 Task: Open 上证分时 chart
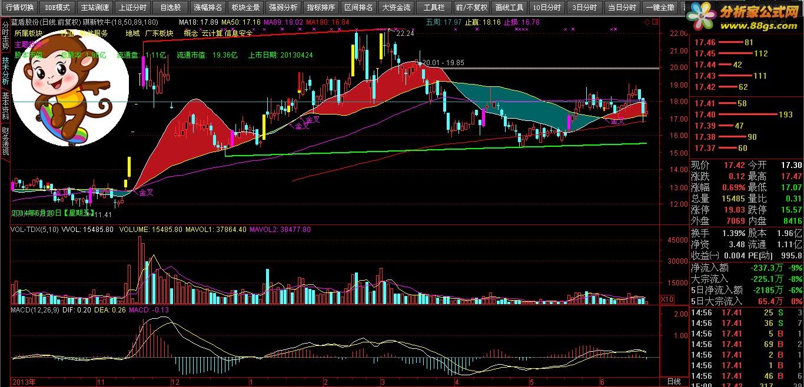[132, 8]
